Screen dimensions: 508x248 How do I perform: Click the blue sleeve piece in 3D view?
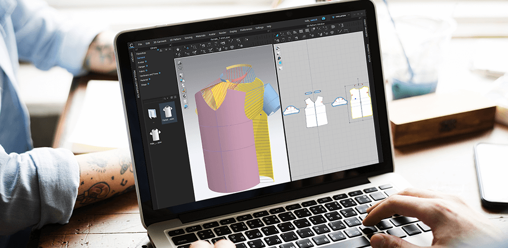click(271, 99)
